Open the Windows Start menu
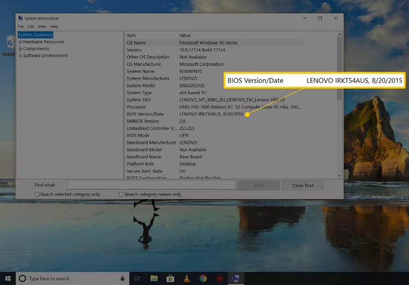This screenshot has width=409, height=285. [8, 278]
